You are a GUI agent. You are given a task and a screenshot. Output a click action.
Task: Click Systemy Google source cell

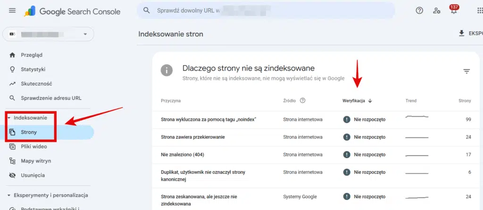click(x=300, y=196)
